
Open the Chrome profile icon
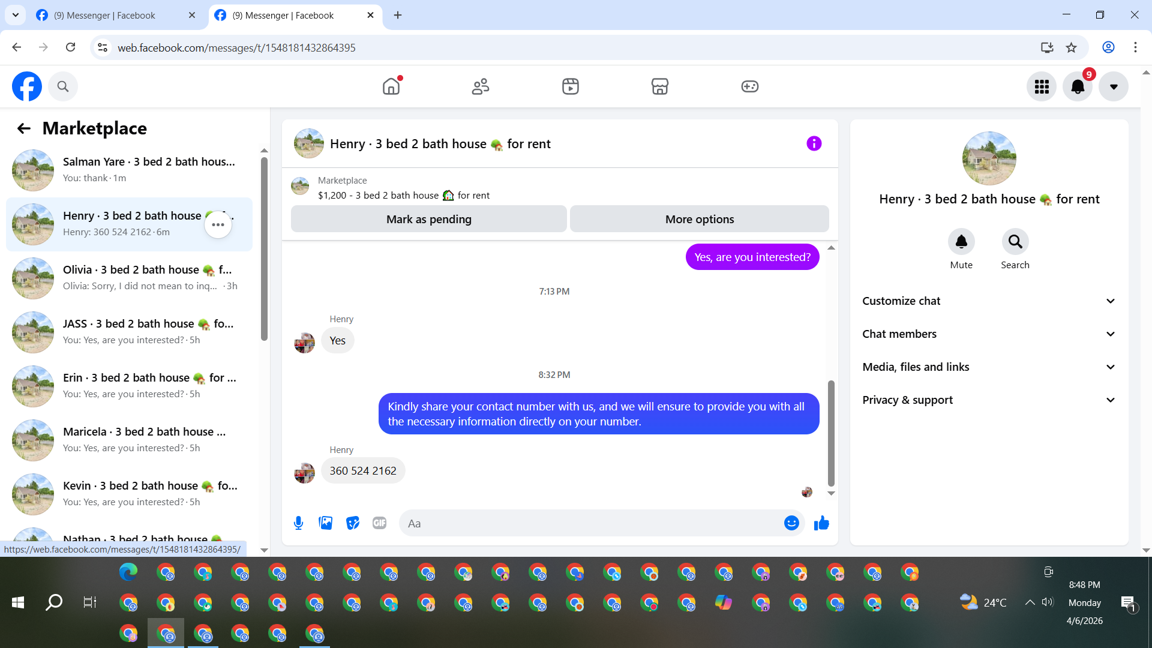pos(1108,47)
